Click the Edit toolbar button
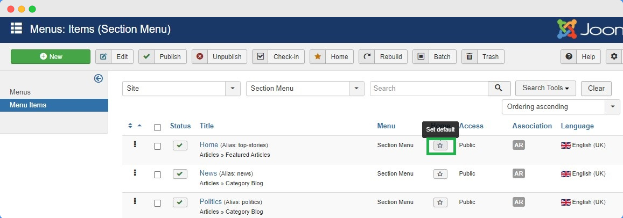The image size is (623, 218). coord(115,57)
